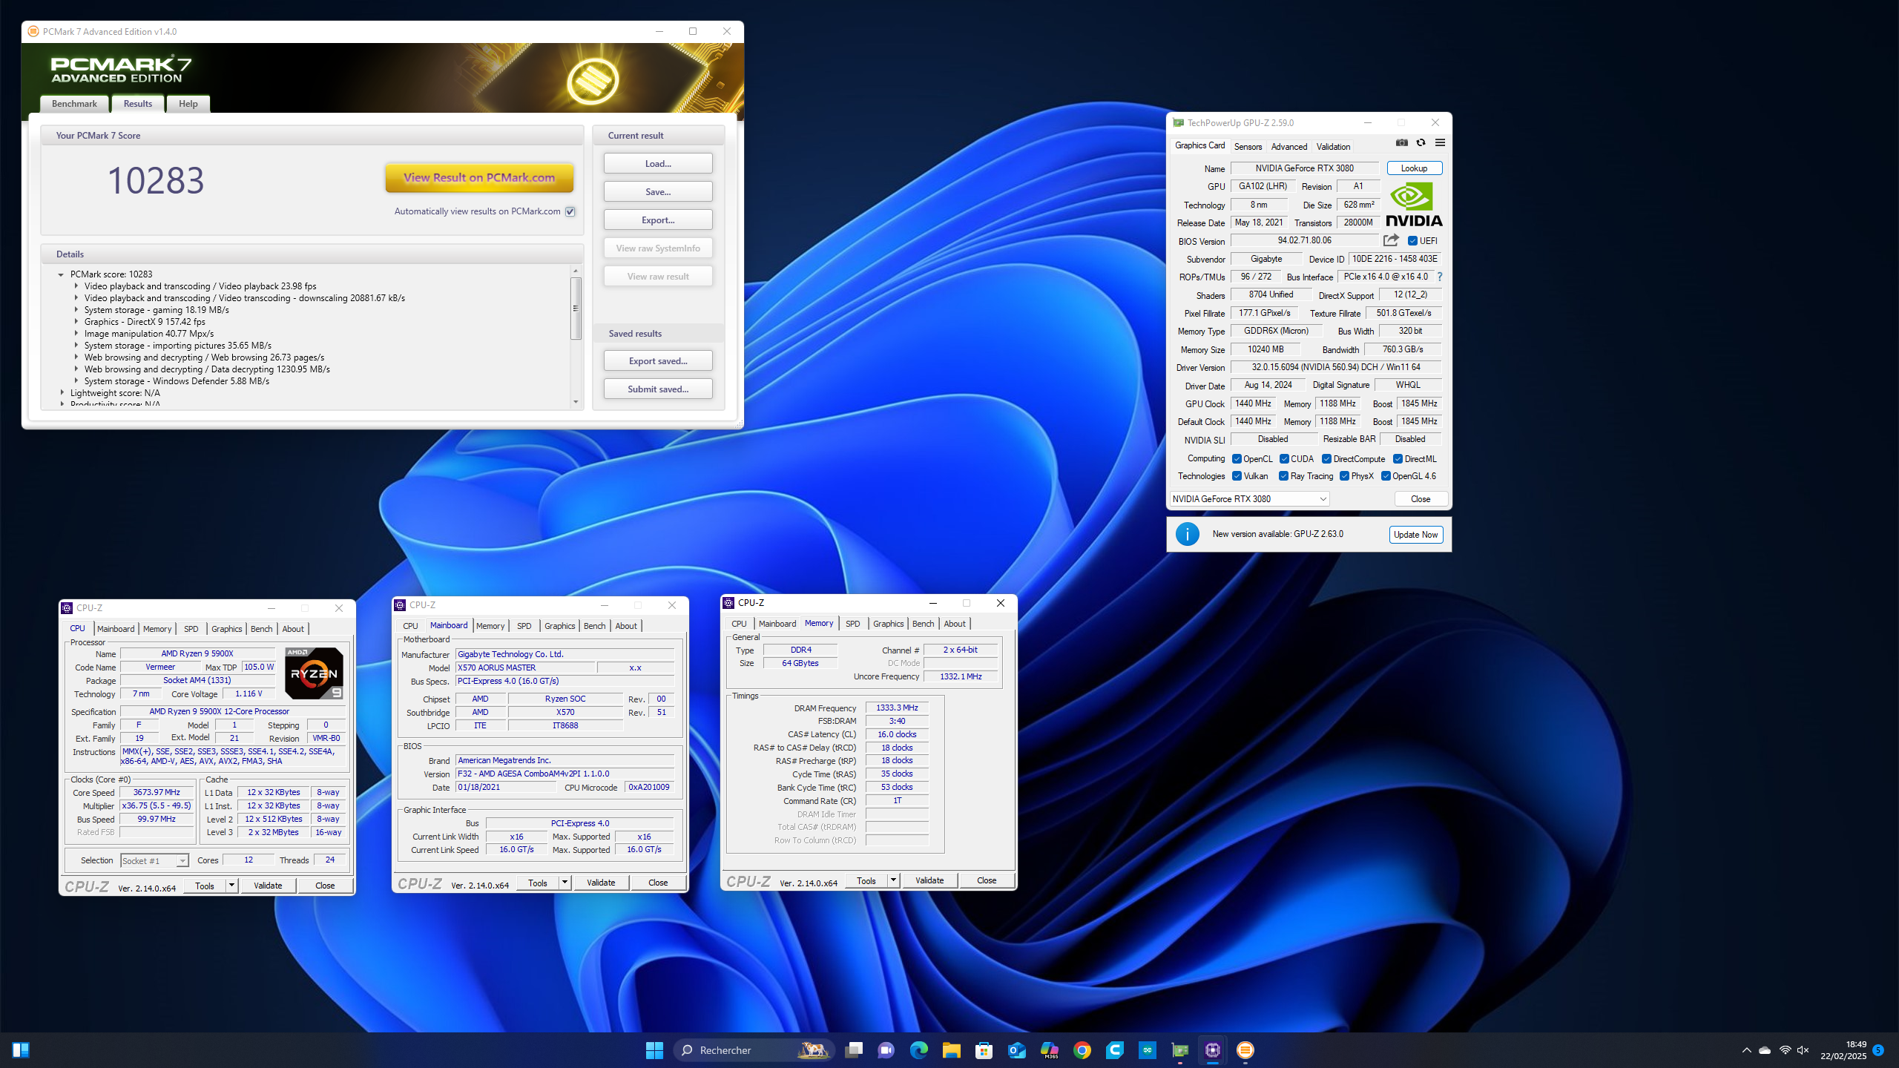Expand the Image manipulation detail row

[76, 334]
